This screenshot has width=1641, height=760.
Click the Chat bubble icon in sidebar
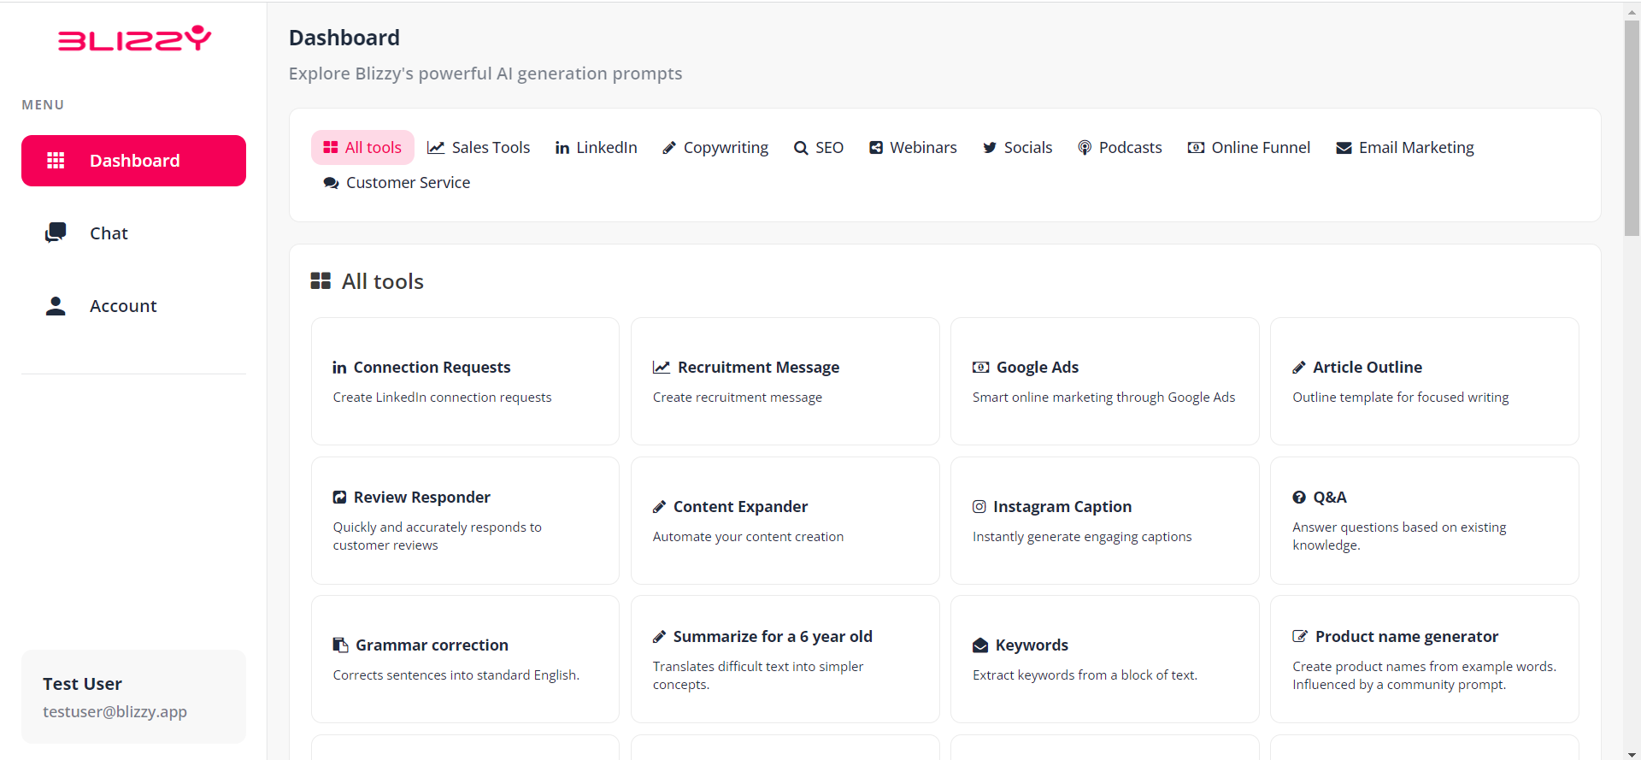[x=56, y=233]
